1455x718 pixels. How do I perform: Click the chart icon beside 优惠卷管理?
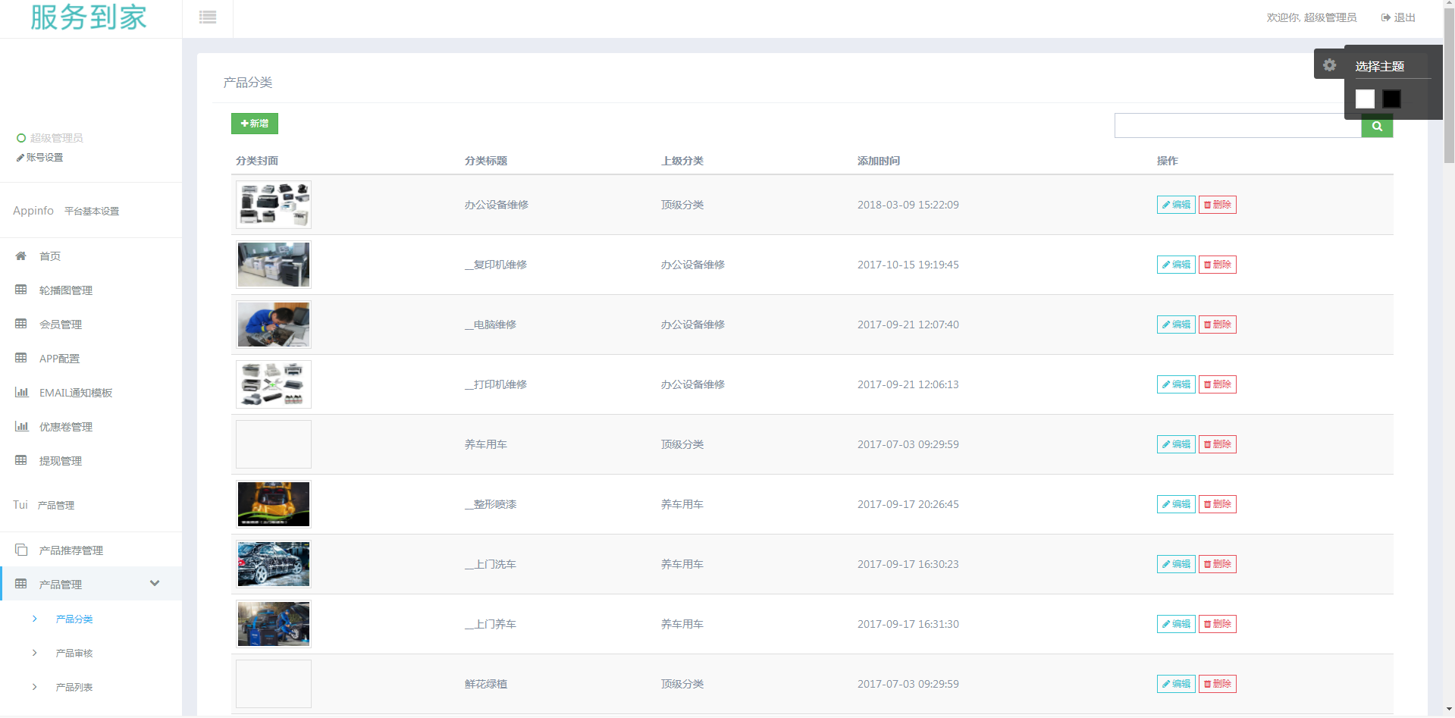[21, 426]
